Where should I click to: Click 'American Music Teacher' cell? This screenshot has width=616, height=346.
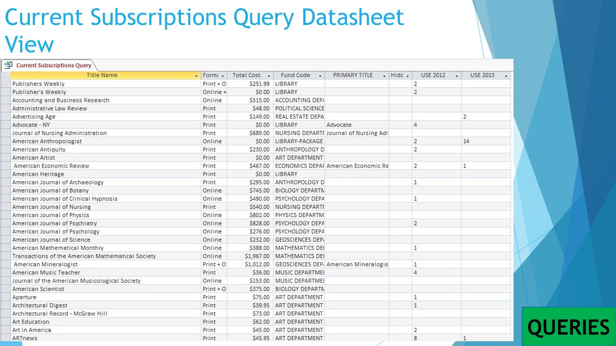click(105, 272)
